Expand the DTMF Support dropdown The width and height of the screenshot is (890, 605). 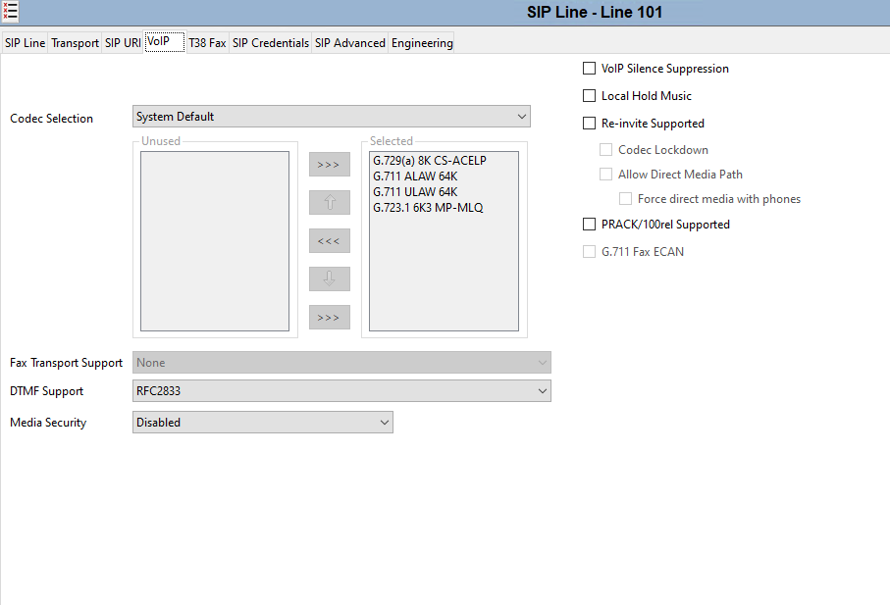tap(341, 390)
